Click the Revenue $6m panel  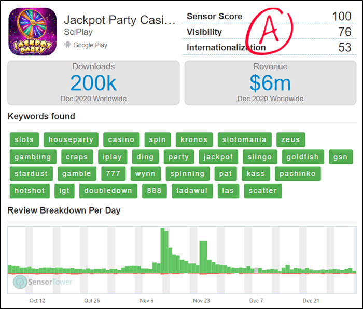click(x=270, y=83)
